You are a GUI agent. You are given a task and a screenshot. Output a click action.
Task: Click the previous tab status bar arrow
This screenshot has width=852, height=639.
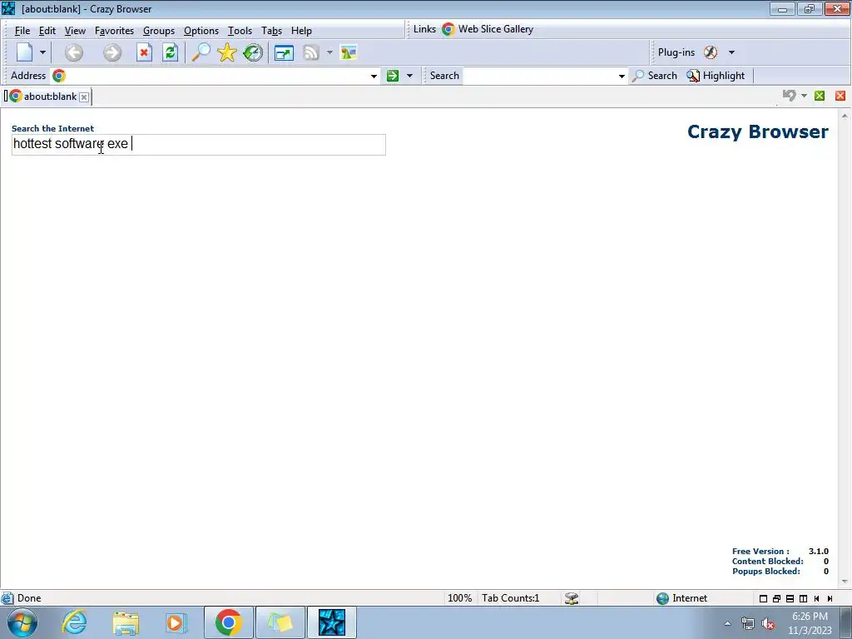[816, 598]
